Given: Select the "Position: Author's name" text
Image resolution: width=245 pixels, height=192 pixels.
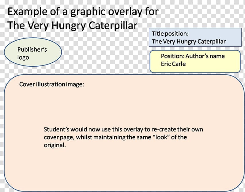Looking at the screenshot, I should [x=193, y=56].
